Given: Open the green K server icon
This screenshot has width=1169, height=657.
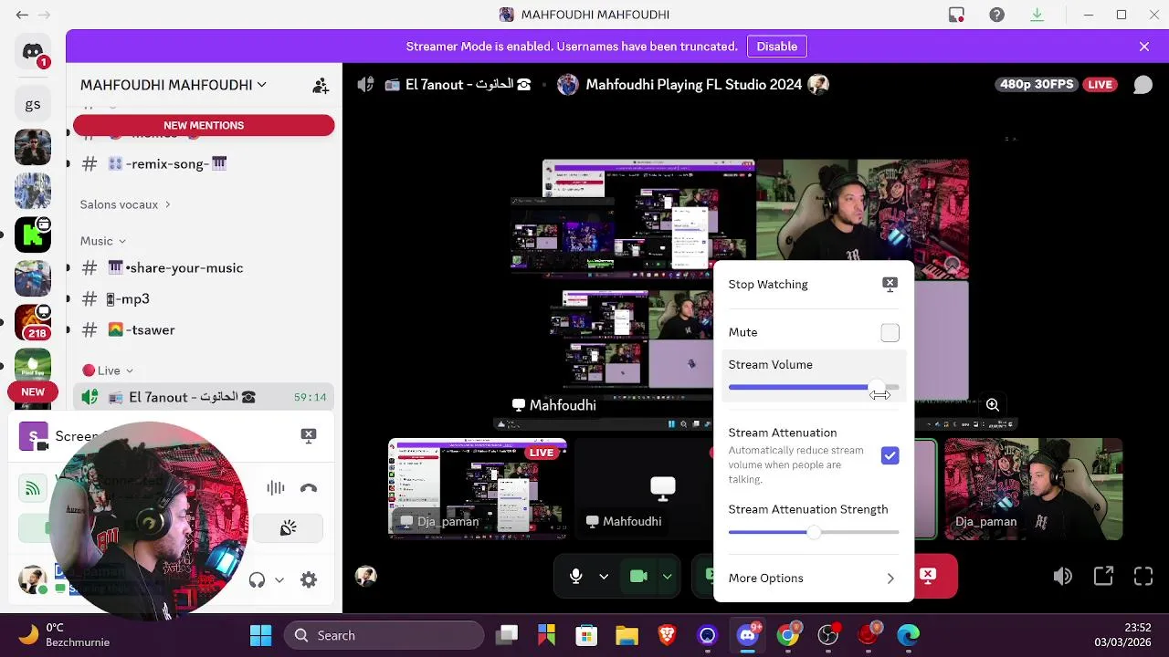Looking at the screenshot, I should tap(33, 235).
